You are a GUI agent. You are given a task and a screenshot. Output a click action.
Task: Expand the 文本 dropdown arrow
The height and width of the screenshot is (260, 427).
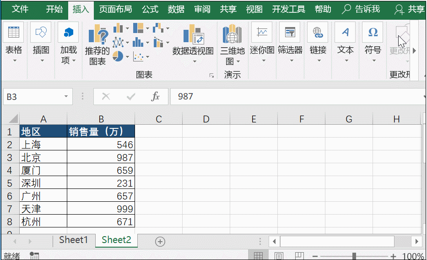point(346,60)
